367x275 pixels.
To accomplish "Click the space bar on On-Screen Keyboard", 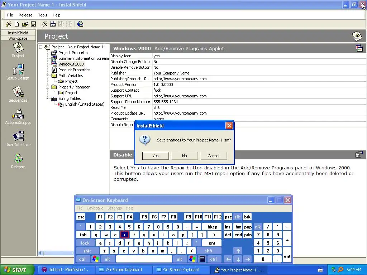I will pos(144,259).
